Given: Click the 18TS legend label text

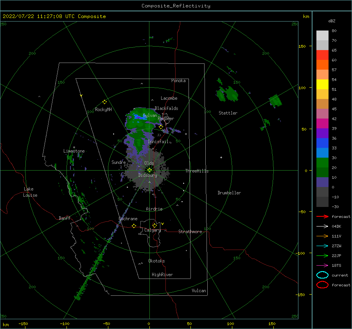Looking at the screenshot, I should 336,266.
